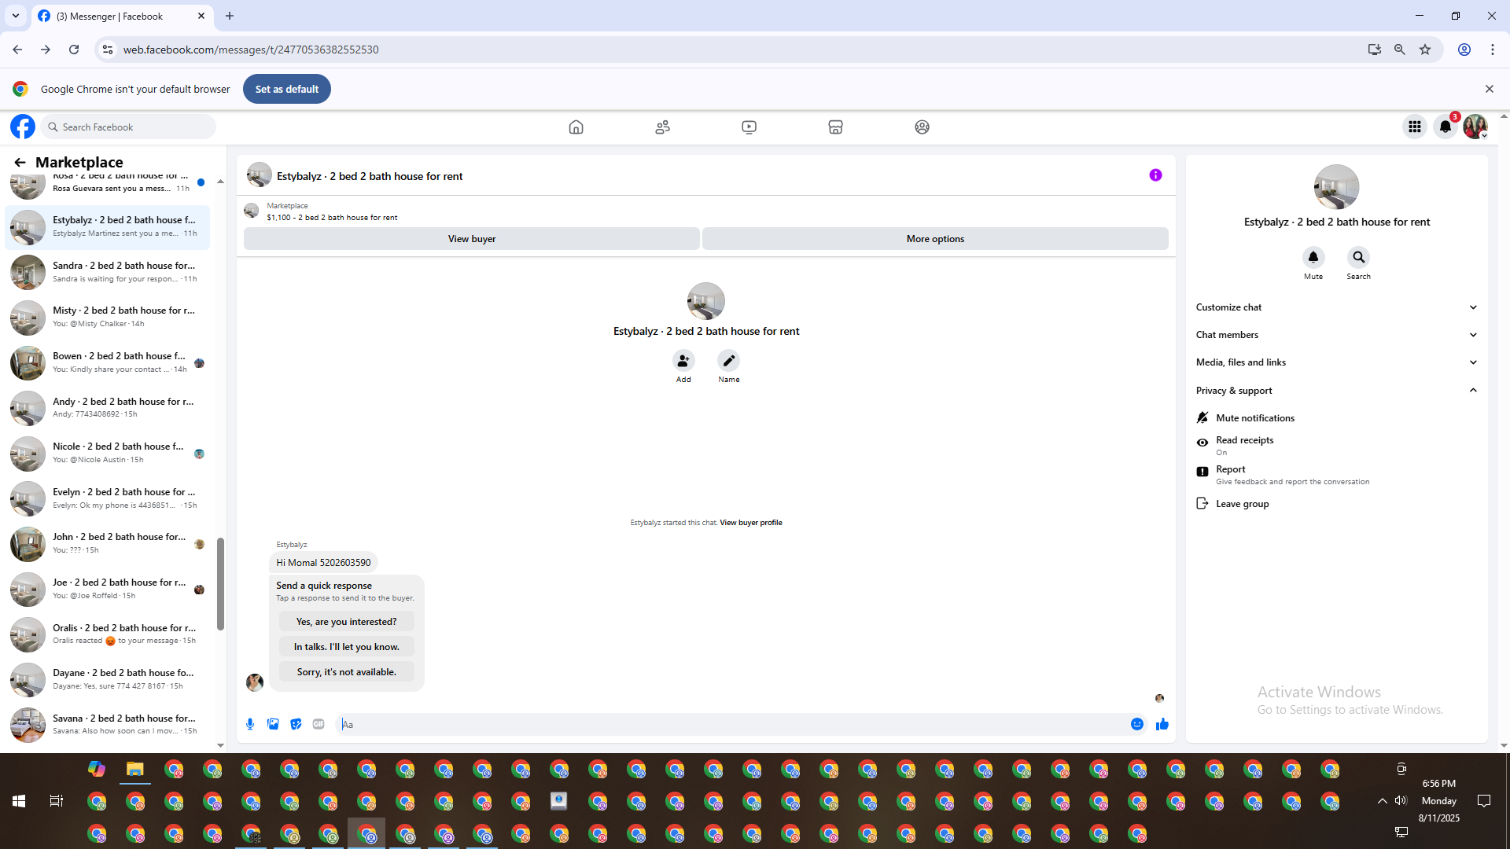Screen dimensions: 1510x849
Task: Open Facebook notifications bell
Action: [x=1445, y=127]
